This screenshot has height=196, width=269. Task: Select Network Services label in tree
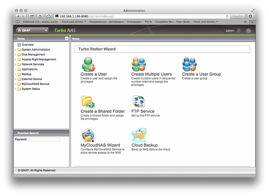click(x=33, y=64)
